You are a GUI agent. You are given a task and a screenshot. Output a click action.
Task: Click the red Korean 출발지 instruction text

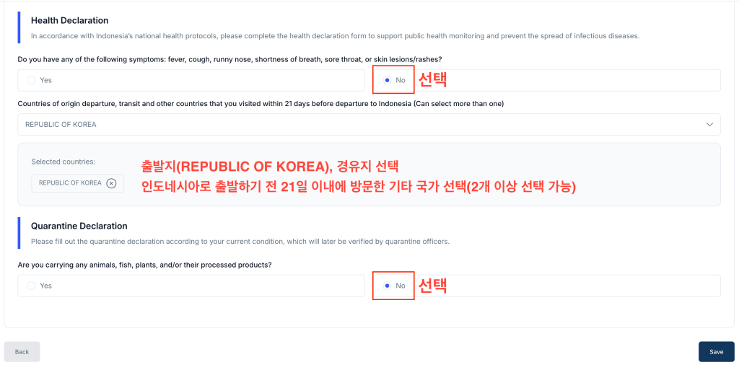point(276,167)
